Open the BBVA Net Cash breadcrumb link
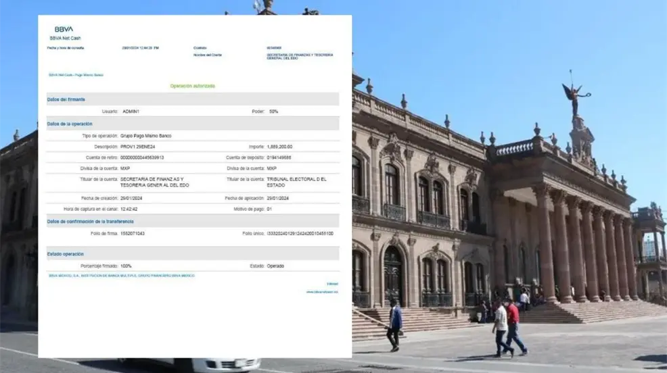 75,75
